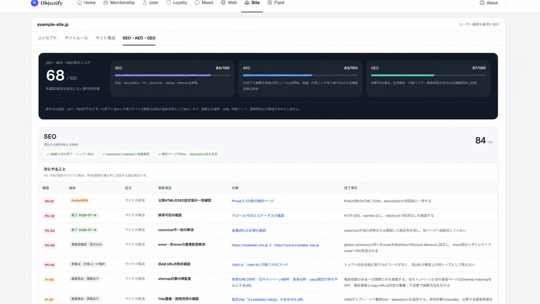Click the canonicalとsitemapの基盤整理 chip
Screen dimensions: 540x304
click(x=126, y=154)
